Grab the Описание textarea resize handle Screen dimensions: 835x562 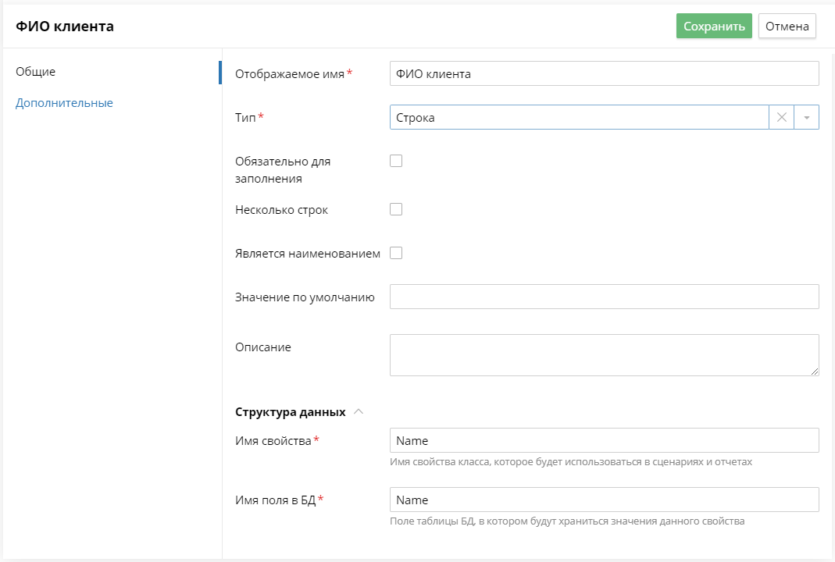[815, 371]
